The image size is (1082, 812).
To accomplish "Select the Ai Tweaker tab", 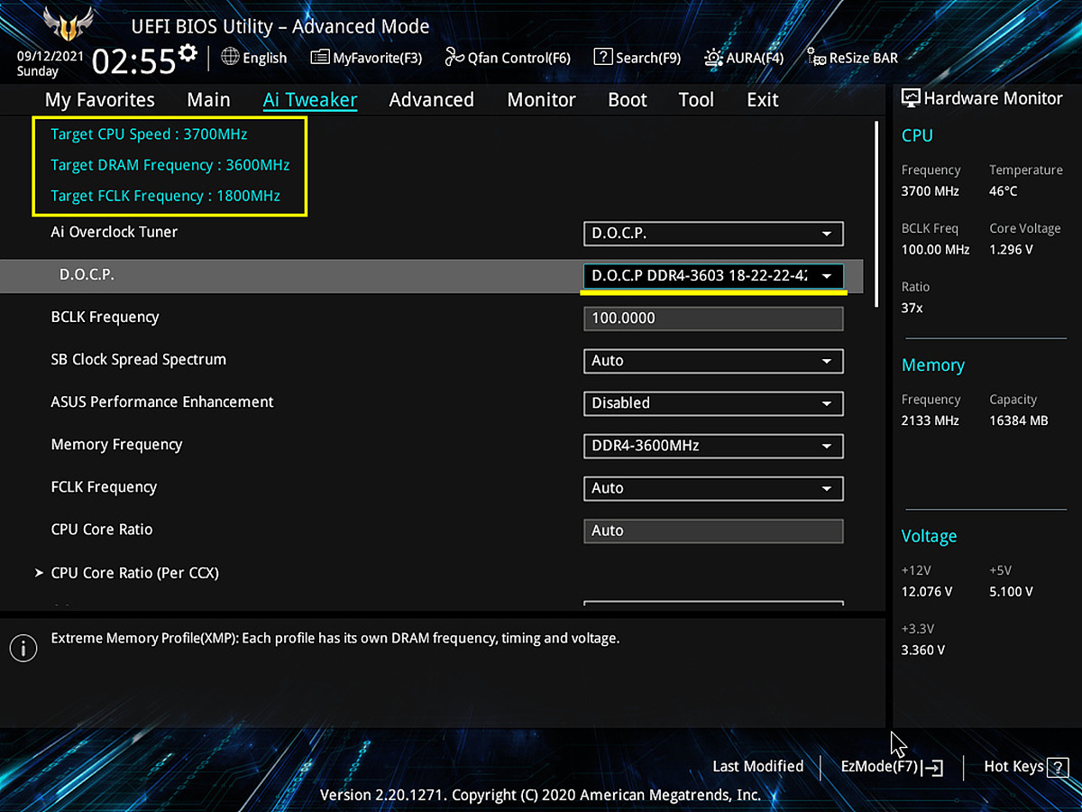I will point(310,100).
